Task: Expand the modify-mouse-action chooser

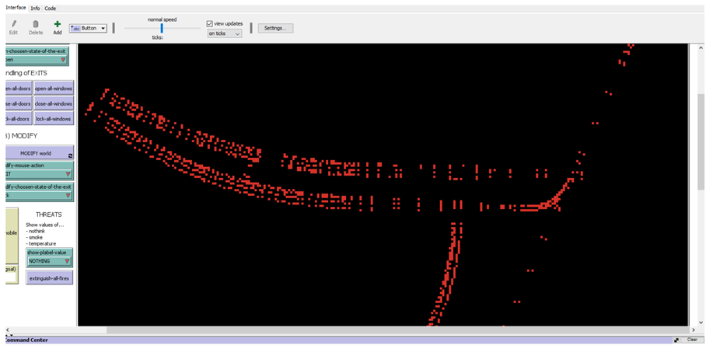Action: pyautogui.click(x=68, y=174)
